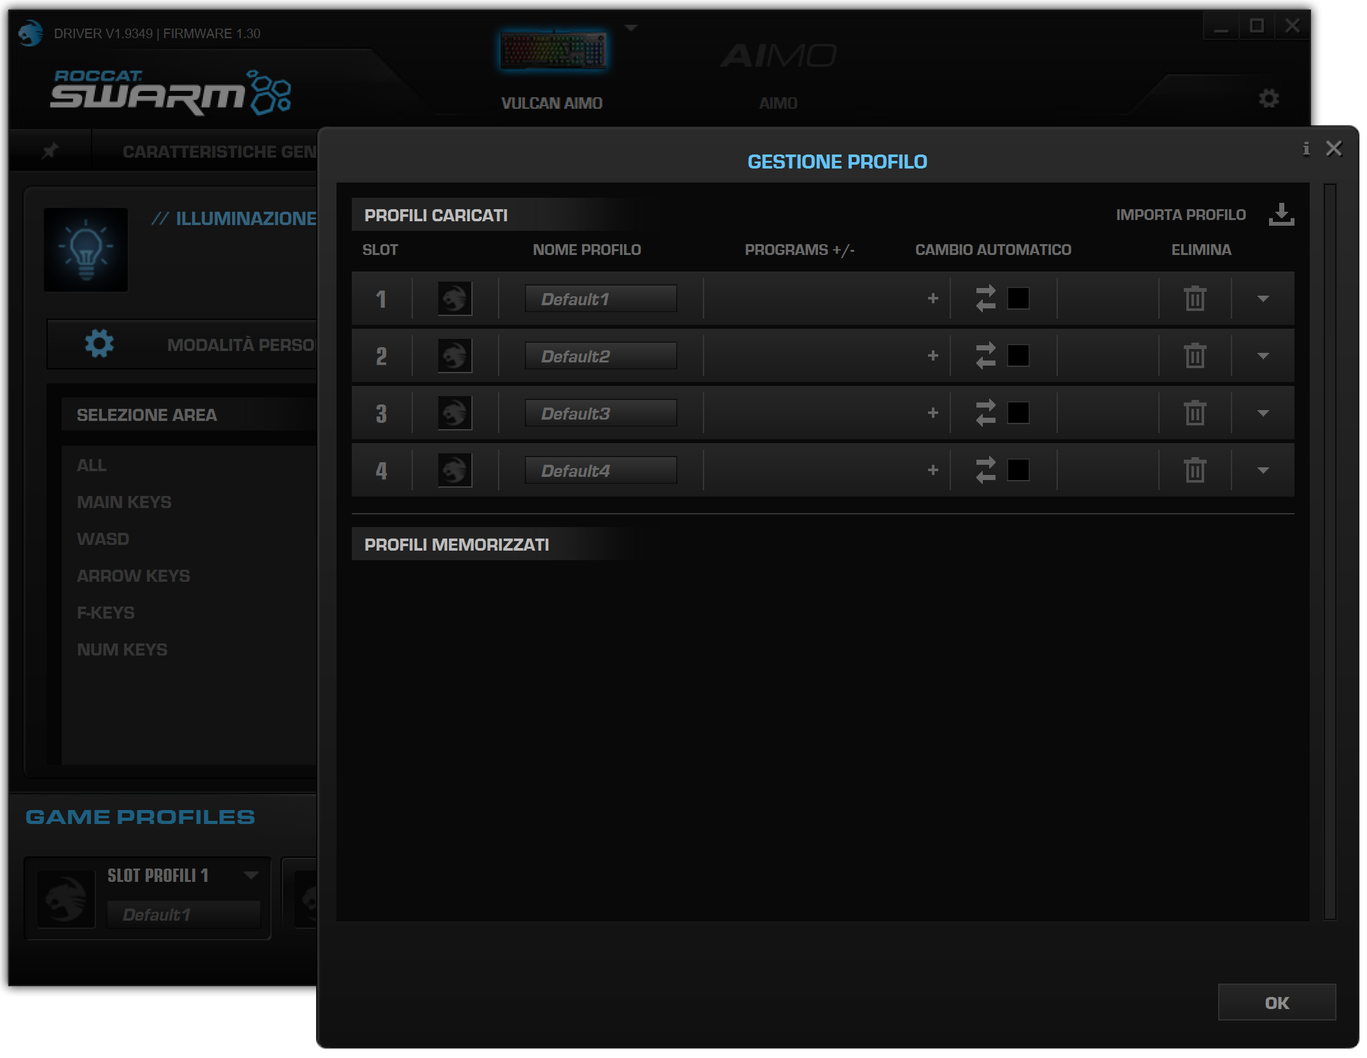The width and height of the screenshot is (1367, 1058).
Task: Click the Default1 name in Game Profiles
Action: (184, 914)
